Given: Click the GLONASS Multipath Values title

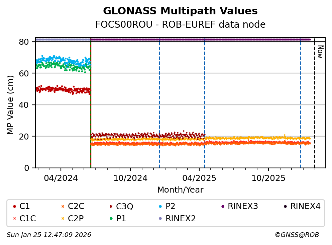Looking at the screenshot, I should coord(180,11).
